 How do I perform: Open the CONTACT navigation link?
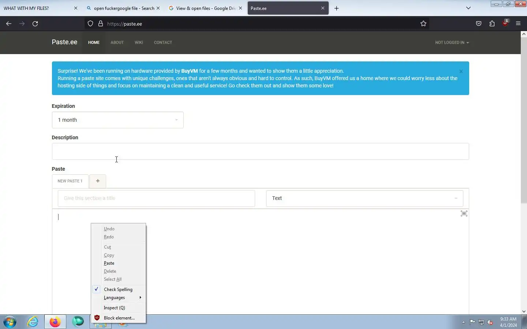(x=163, y=42)
